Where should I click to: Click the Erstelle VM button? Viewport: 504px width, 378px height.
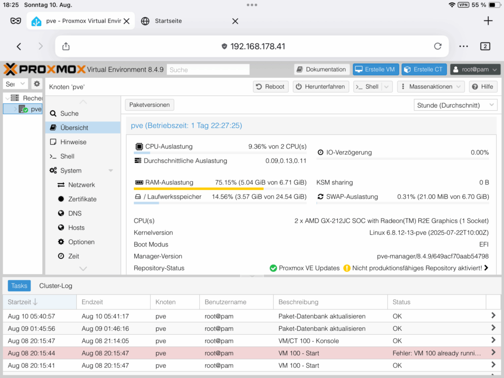375,69
